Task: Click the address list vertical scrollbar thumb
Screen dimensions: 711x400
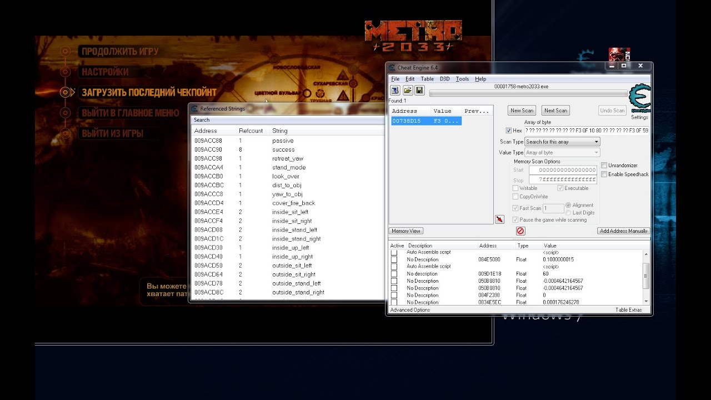Action: [x=645, y=276]
